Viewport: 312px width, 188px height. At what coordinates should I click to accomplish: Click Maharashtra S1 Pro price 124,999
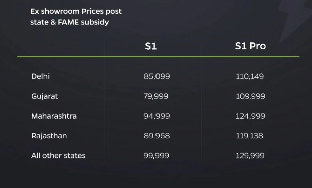[250, 116]
